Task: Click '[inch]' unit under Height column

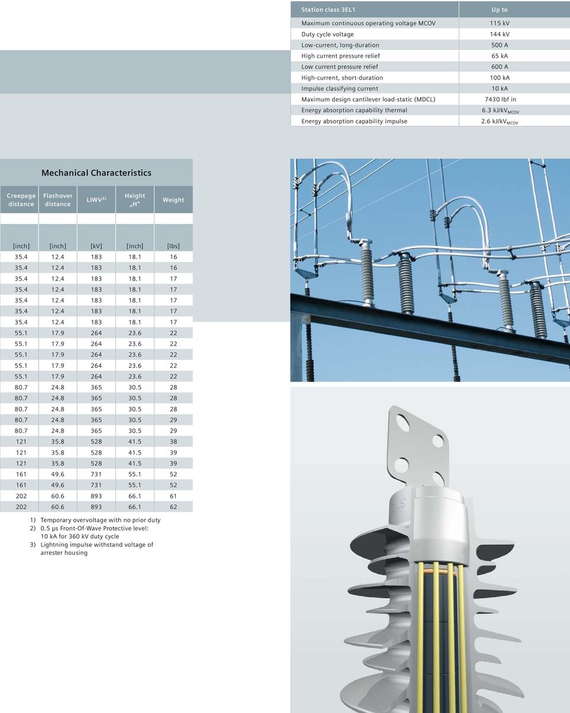Action: (135, 245)
